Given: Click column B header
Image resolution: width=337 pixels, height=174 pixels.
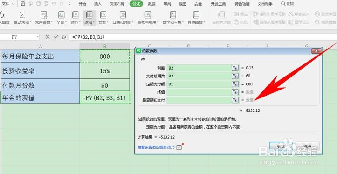Looking at the screenshot, I should coord(105,46).
